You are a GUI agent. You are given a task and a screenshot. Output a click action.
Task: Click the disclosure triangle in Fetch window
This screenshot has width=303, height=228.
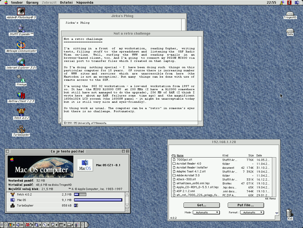(x=277, y=213)
